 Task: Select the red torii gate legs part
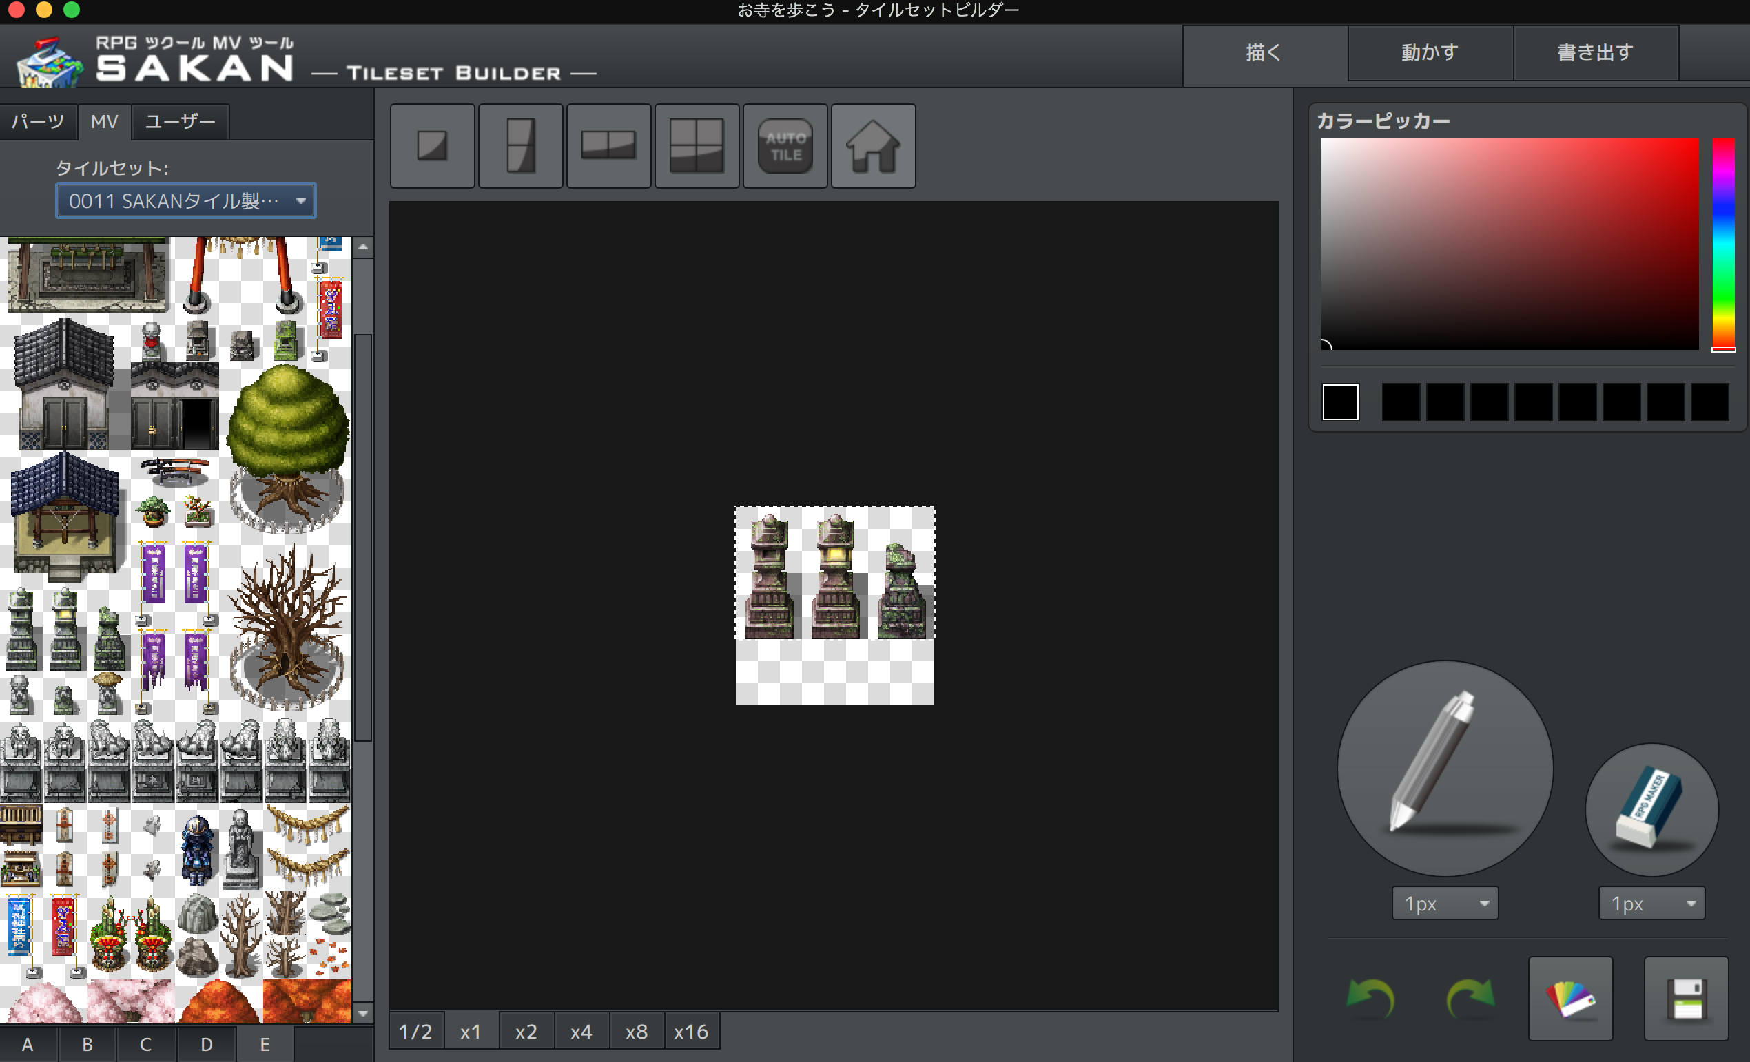241,274
